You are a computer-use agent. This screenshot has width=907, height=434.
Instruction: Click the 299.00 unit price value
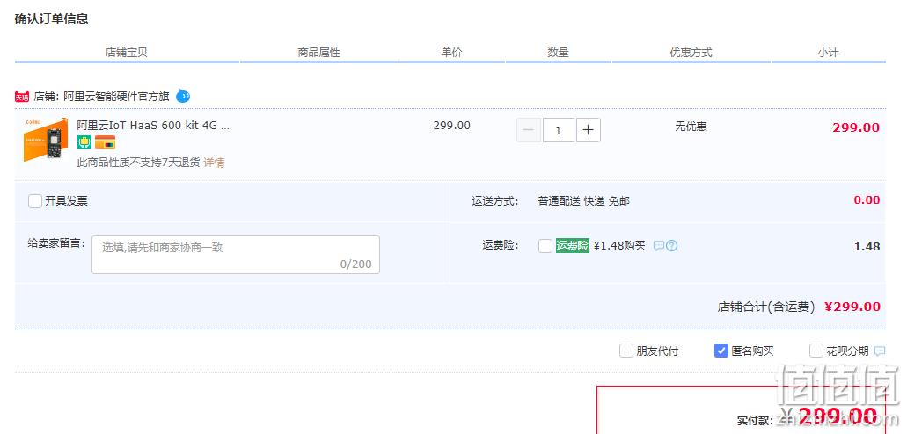452,126
